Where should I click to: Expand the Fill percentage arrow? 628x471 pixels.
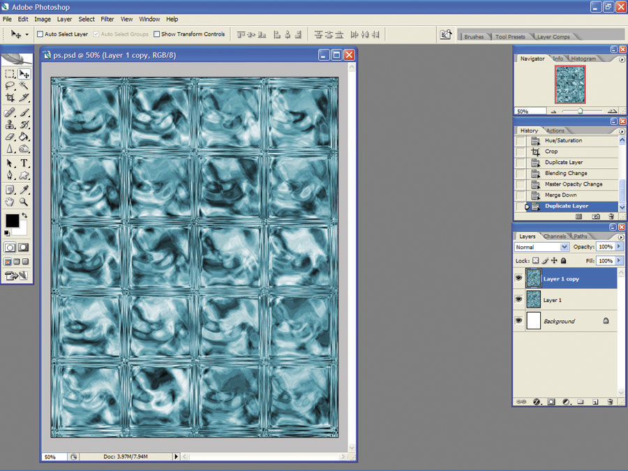(x=620, y=261)
